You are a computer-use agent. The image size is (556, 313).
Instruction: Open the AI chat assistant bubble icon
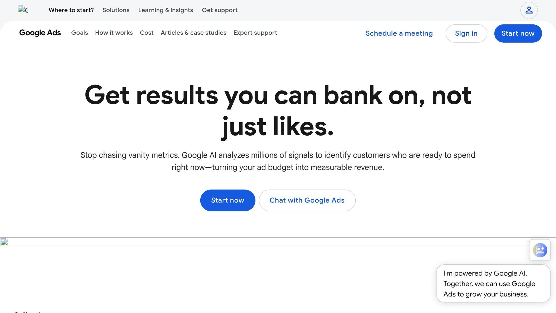pos(540,250)
